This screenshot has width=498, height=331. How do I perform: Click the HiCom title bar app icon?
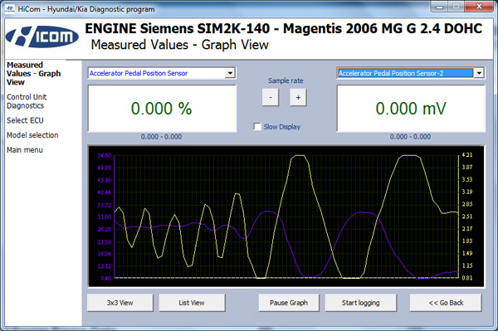(x=10, y=9)
